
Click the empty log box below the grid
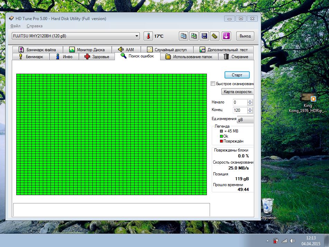(x=111, y=210)
